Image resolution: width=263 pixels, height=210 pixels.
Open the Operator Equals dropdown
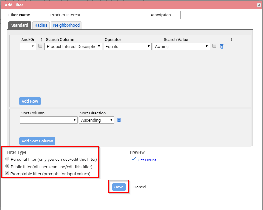coord(127,46)
